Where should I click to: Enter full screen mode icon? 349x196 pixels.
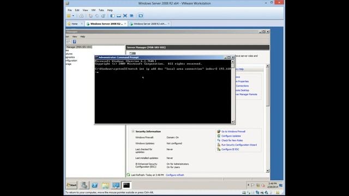click(x=125, y=16)
